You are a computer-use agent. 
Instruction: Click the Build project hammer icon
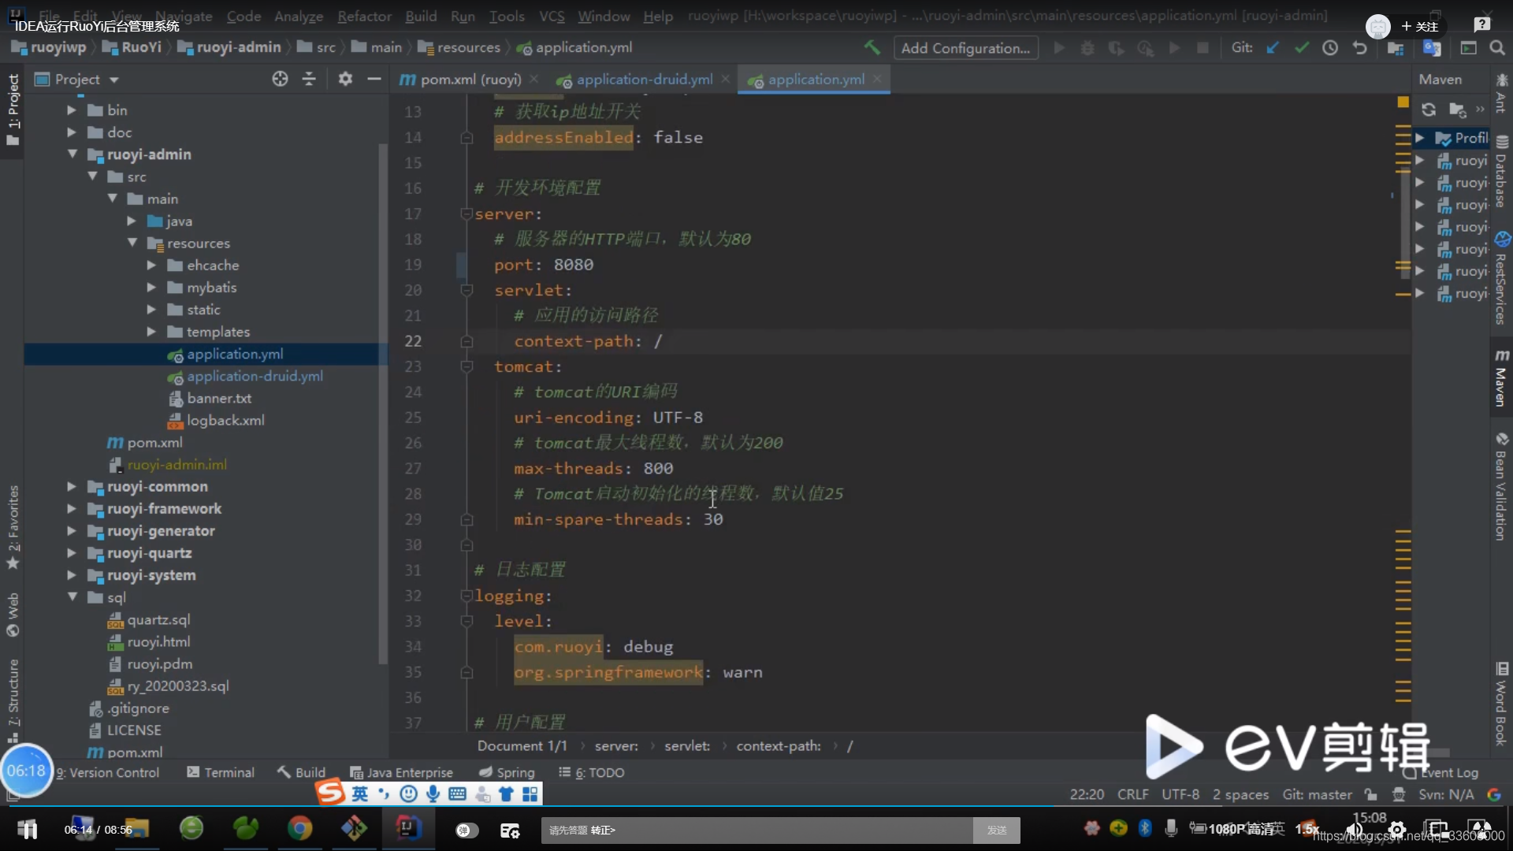pyautogui.click(x=872, y=48)
